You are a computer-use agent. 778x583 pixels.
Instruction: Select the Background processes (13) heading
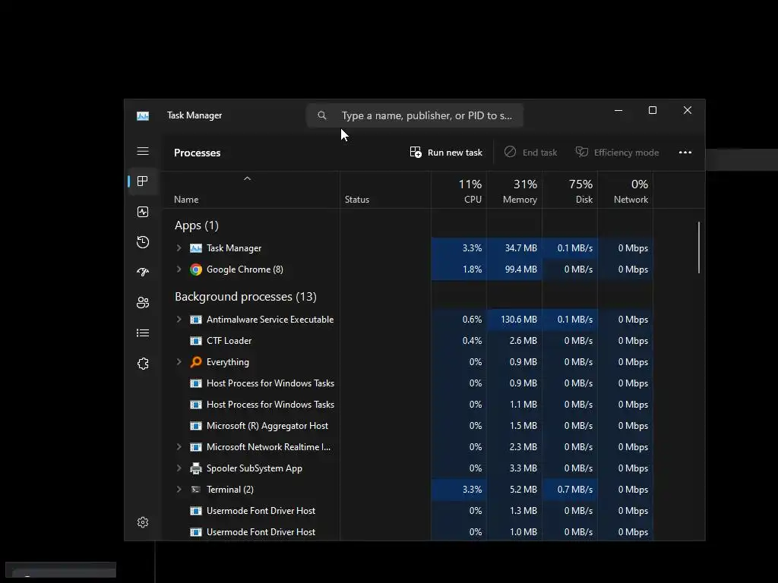click(x=245, y=297)
